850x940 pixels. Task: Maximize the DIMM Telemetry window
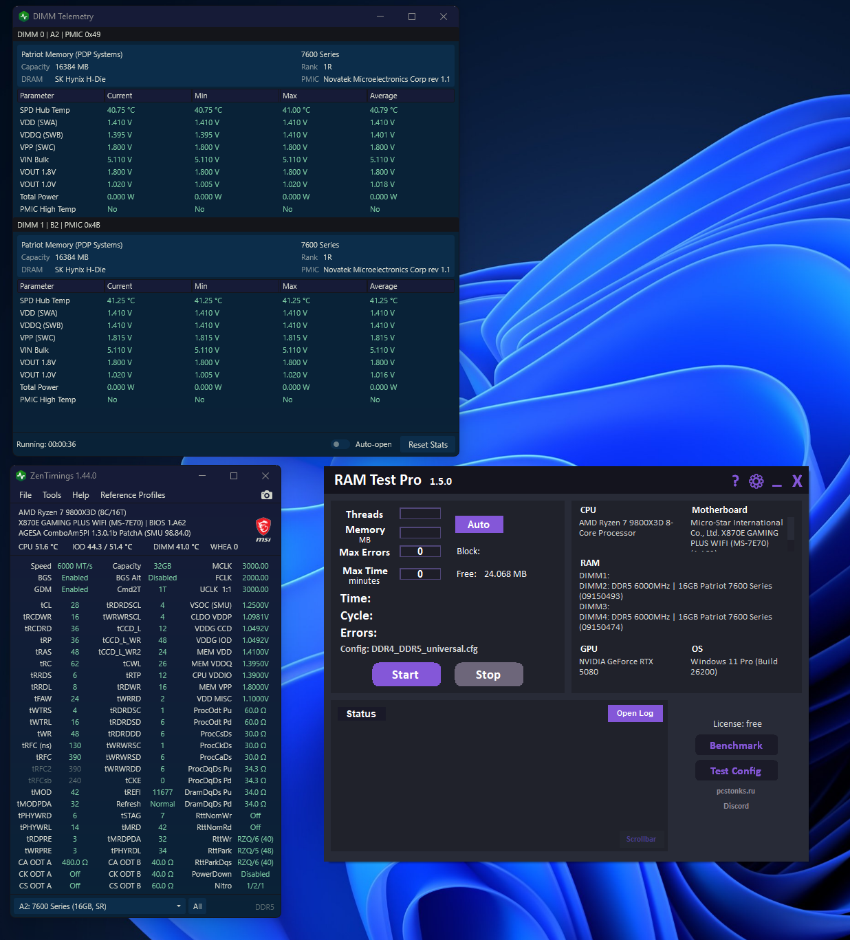coord(412,17)
